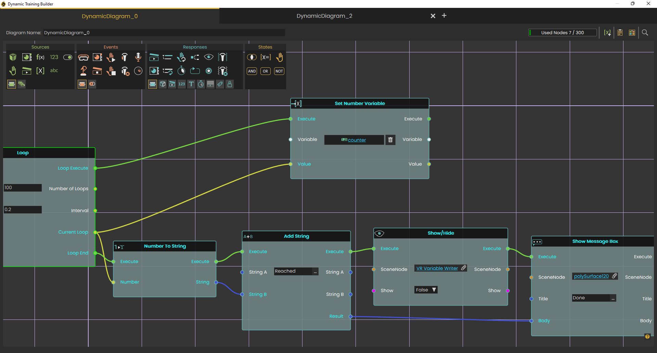
Task: Click the polySurface120 scene node link
Action: tap(591, 276)
